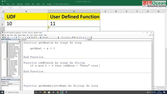Open the VBA Tools menu
Viewport: 167px width, 94px height.
[x=31, y=35]
